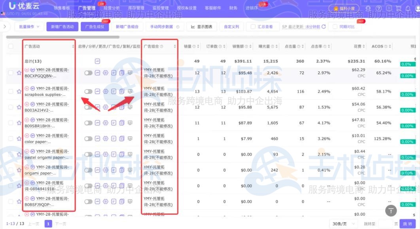Open monitor icon for B0CXPGQQBN campaign
The image size is (420, 229).
pyautogui.click(x=130, y=73)
